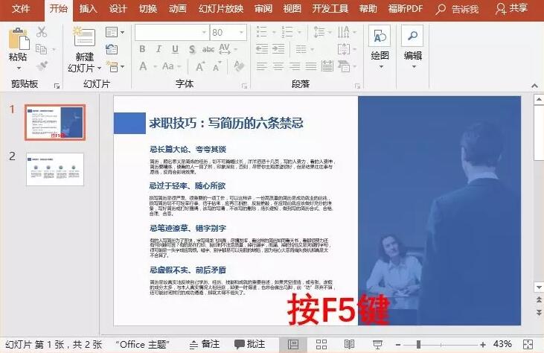The width and height of the screenshot is (544, 353).
Task: Expand the font name dropdown
Action: coord(205,33)
